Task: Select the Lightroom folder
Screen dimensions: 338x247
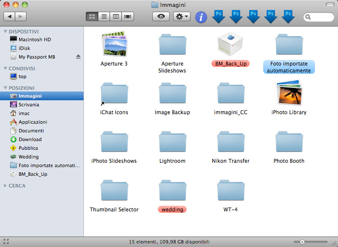Action: 172,142
